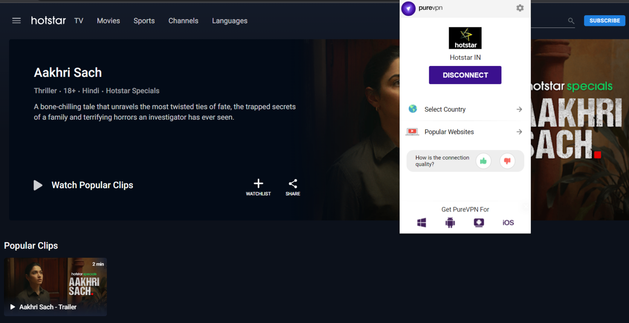Give a thumbs down for connection quality
The width and height of the screenshot is (629, 323).
point(507,161)
